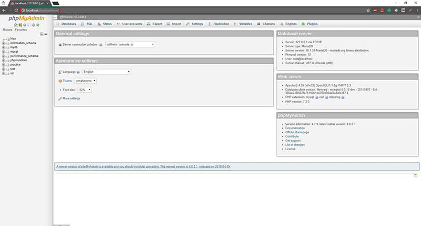Expand the practice database node

[x=4, y=64]
